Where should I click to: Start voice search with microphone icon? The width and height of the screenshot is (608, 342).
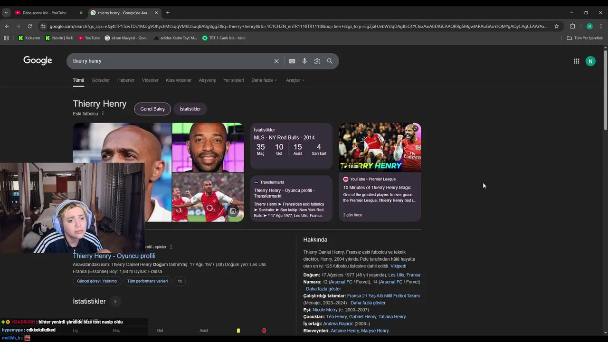click(304, 61)
